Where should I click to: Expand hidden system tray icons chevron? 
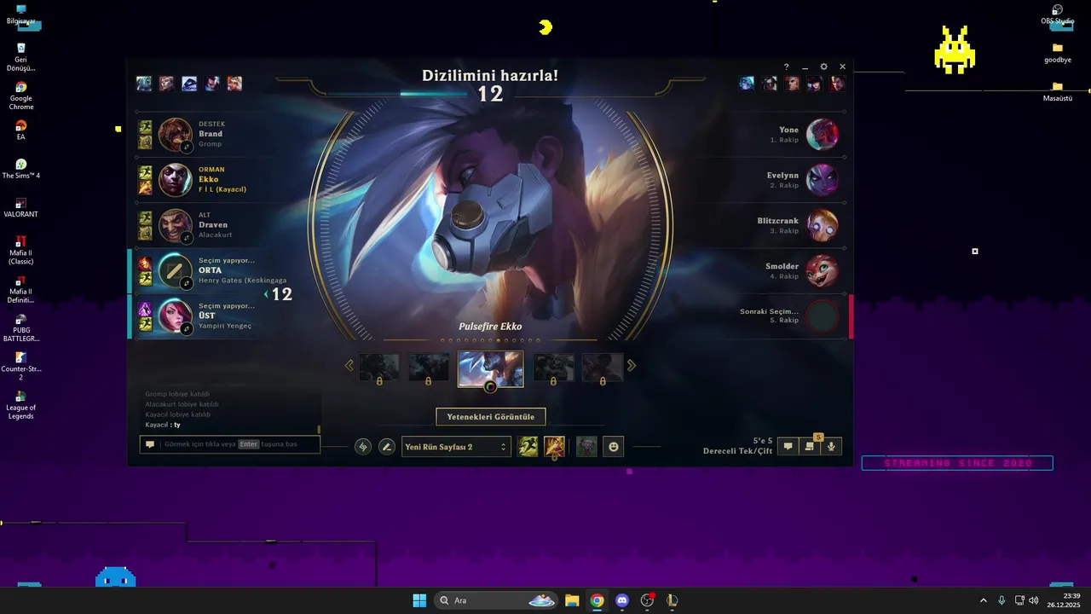pyautogui.click(x=983, y=600)
